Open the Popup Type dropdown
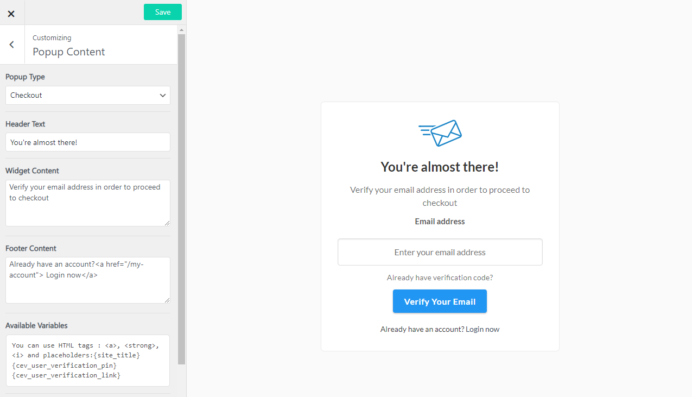Image resolution: width=692 pixels, height=397 pixels. (x=87, y=95)
